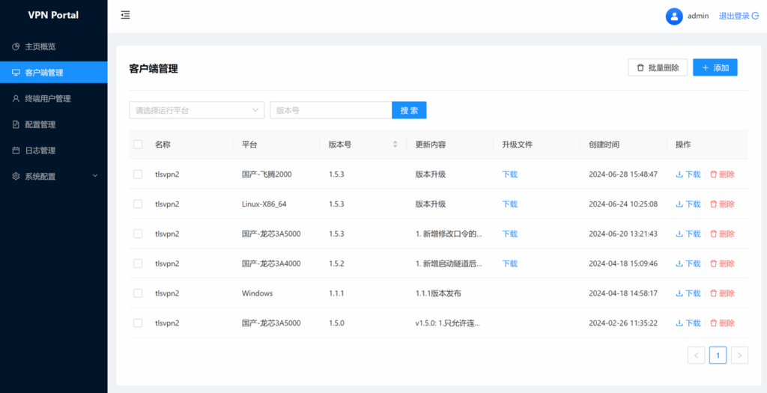The height and width of the screenshot is (393, 767).
Task: Go to the next page arrow in pagination
Action: click(739, 356)
